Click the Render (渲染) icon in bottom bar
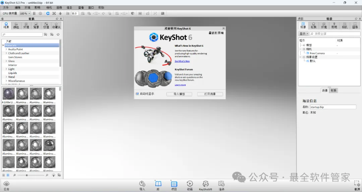The height and width of the screenshot is (192, 362). [x=222, y=185]
